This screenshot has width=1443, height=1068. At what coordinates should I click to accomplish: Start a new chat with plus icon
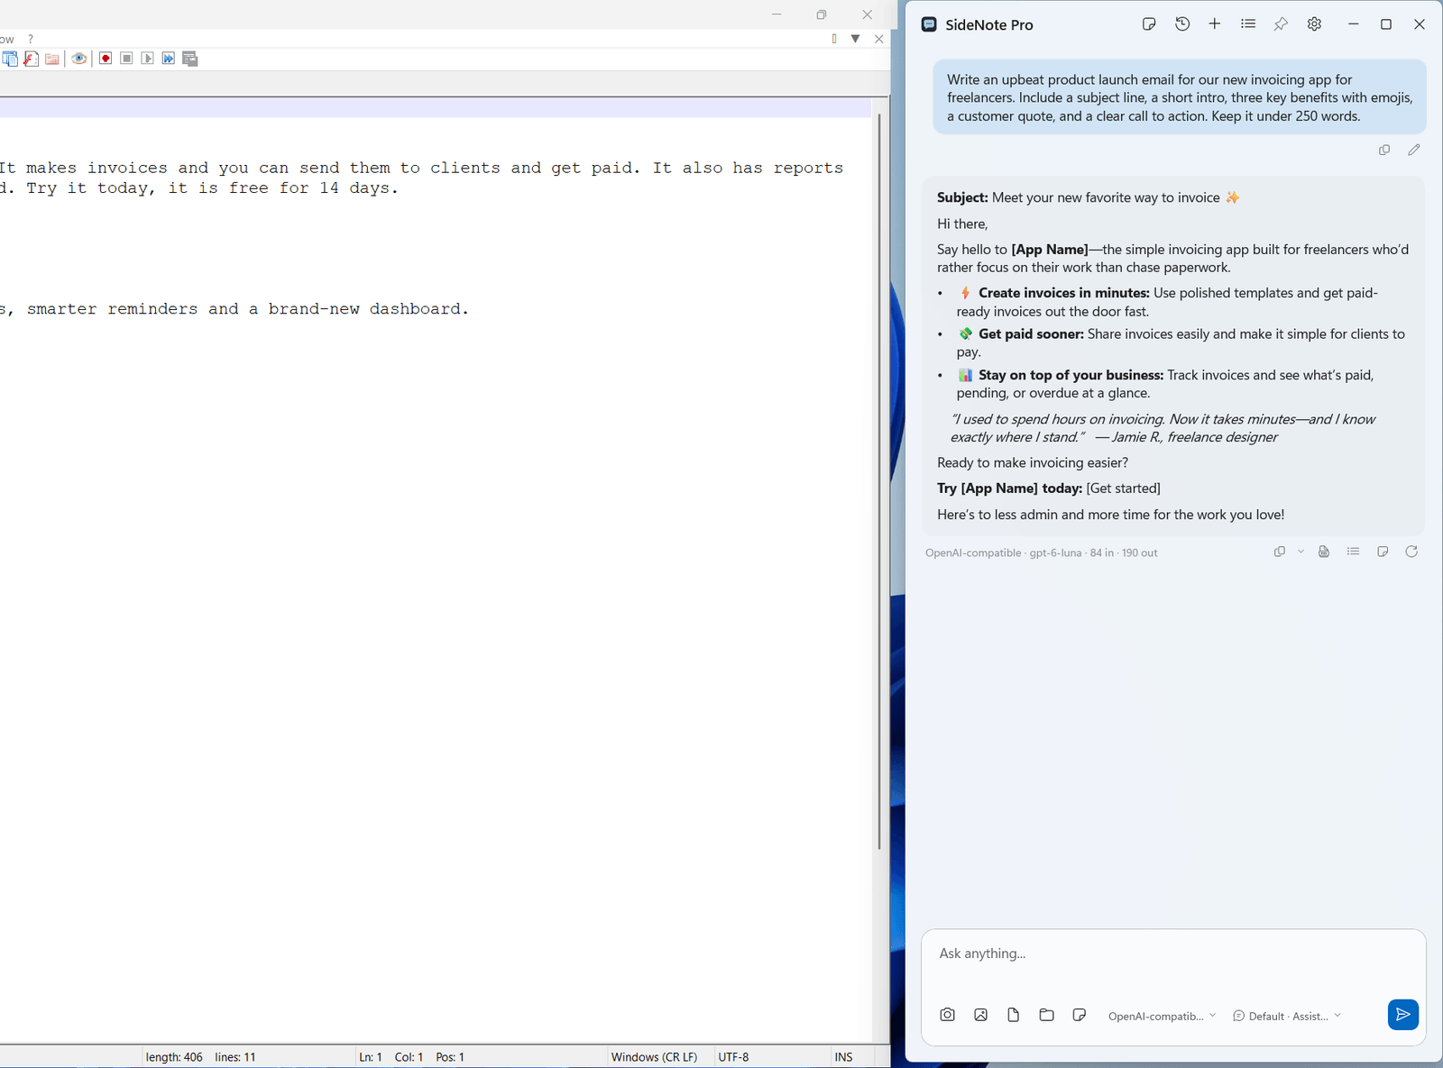(x=1215, y=24)
